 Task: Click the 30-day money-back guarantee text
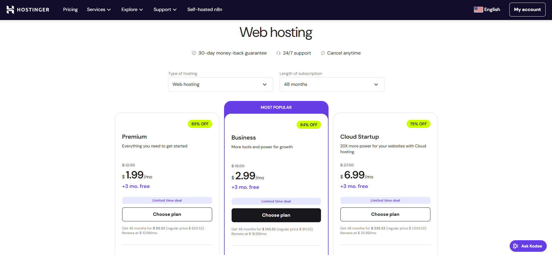pos(232,53)
